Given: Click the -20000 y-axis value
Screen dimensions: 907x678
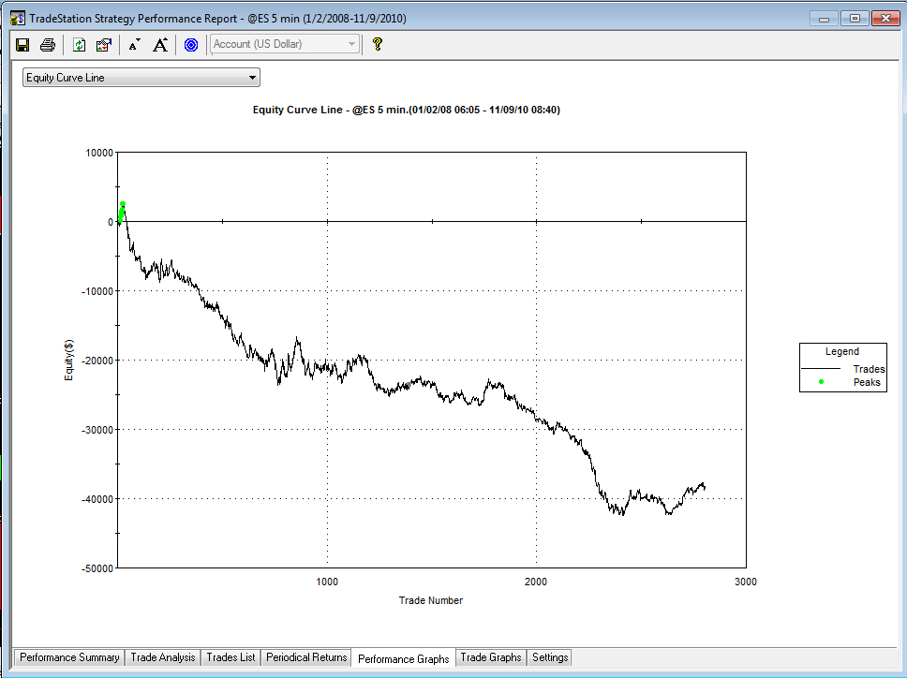Looking at the screenshot, I should (97, 361).
